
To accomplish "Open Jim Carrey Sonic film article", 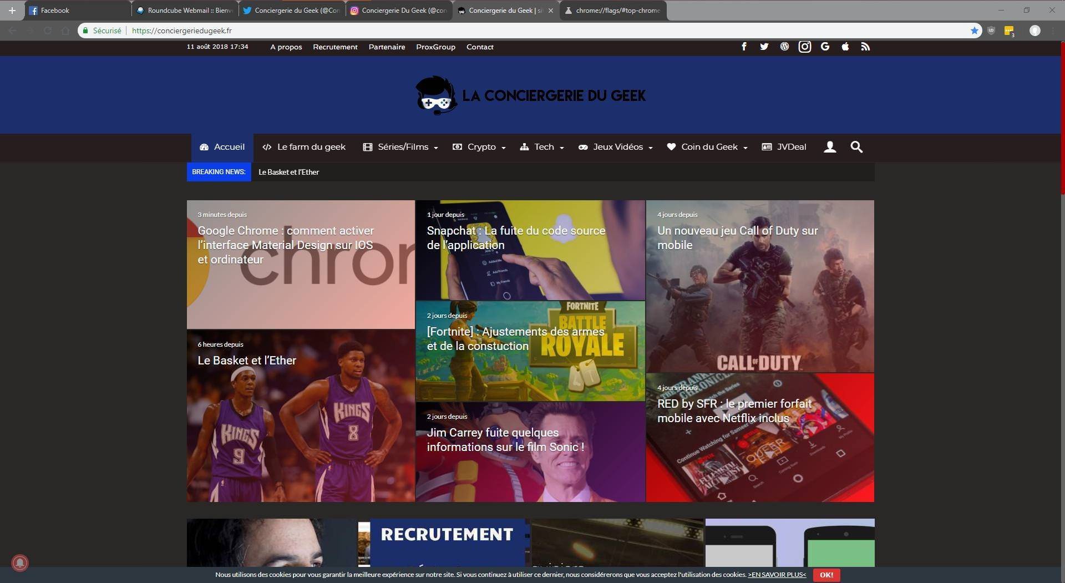I will (530, 452).
